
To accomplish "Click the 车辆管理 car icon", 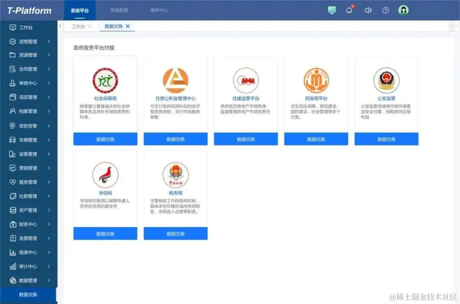I will click(13, 140).
